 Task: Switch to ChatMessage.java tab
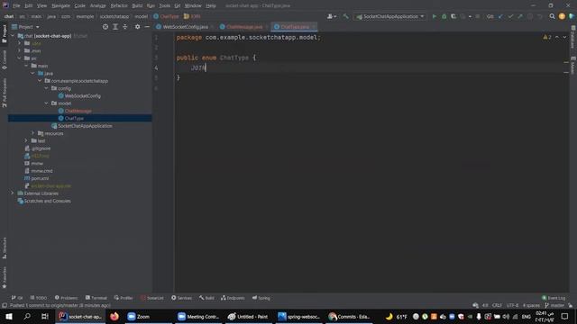point(244,27)
